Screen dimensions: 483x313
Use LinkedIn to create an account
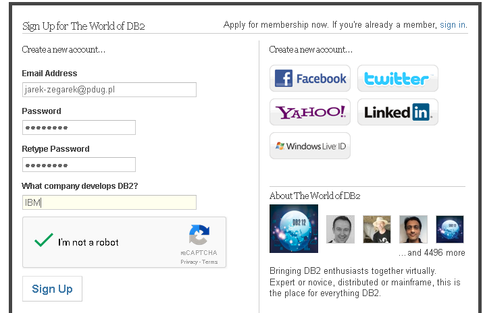pyautogui.click(x=398, y=112)
